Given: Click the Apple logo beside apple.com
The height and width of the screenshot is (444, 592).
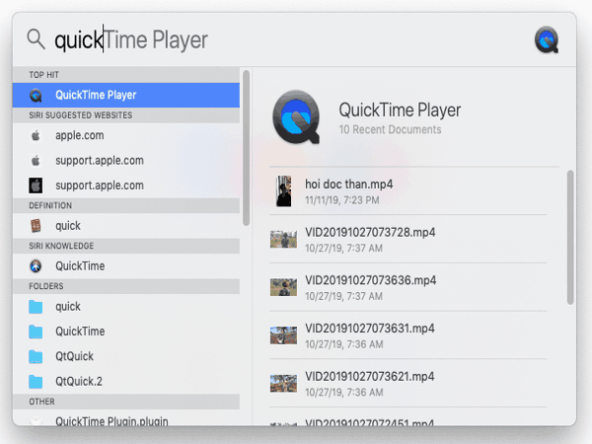Looking at the screenshot, I should click(36, 135).
